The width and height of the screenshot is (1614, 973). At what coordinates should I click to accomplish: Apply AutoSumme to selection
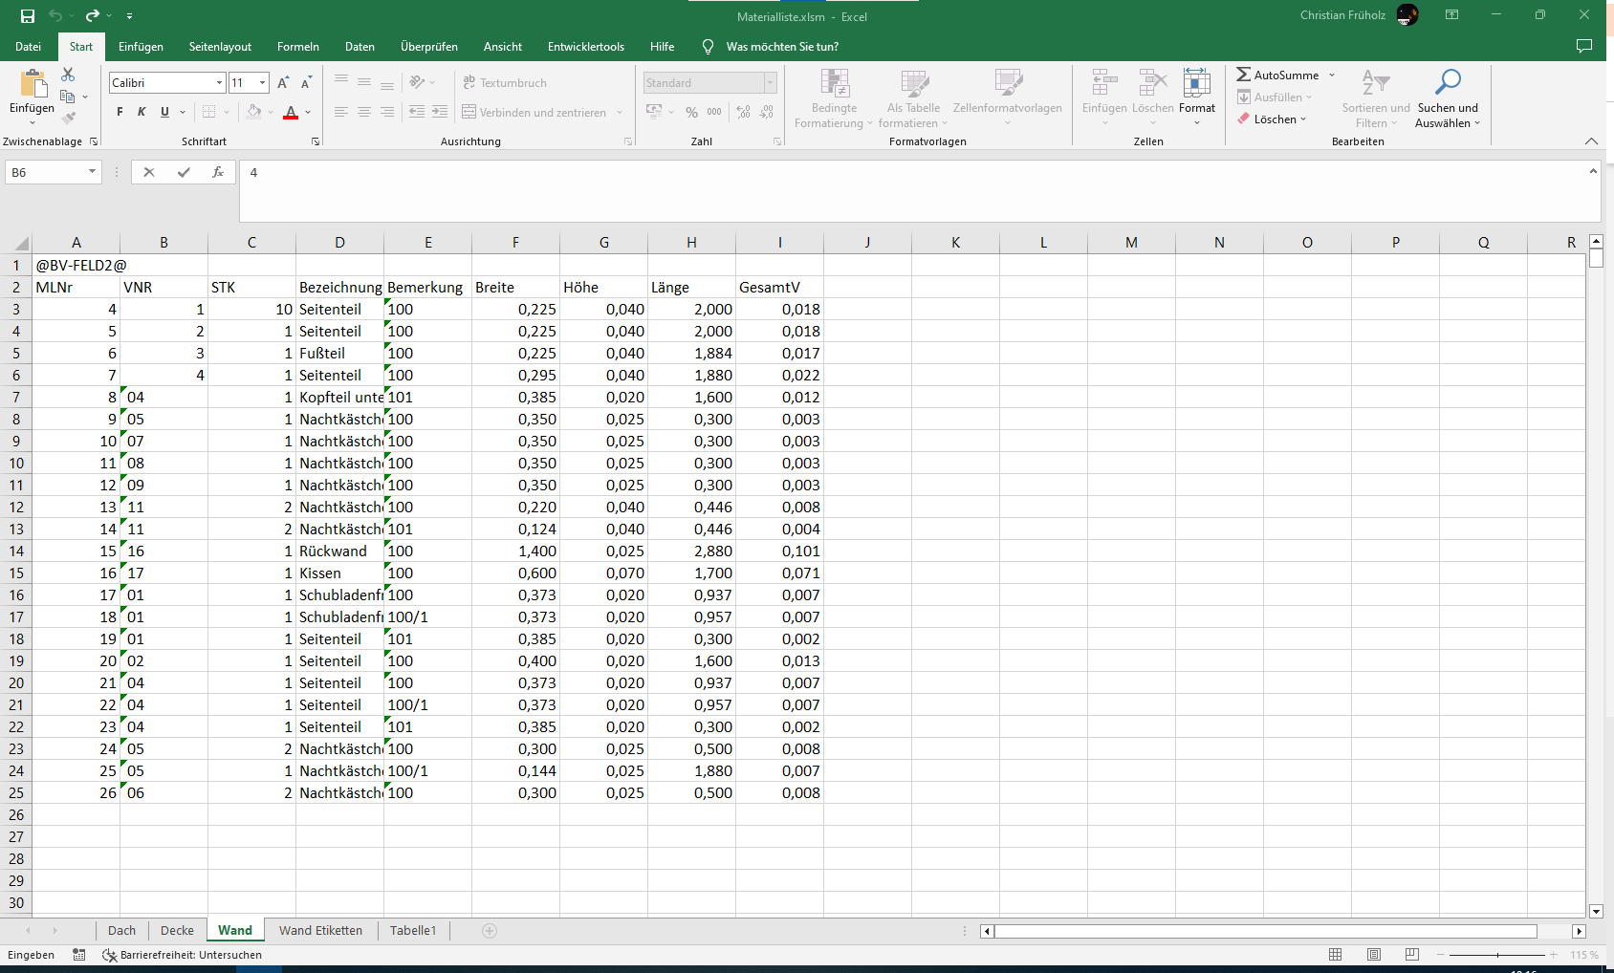tap(1281, 74)
